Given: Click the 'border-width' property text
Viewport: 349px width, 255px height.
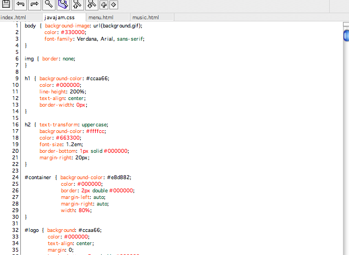Looking at the screenshot, I should point(56,105).
